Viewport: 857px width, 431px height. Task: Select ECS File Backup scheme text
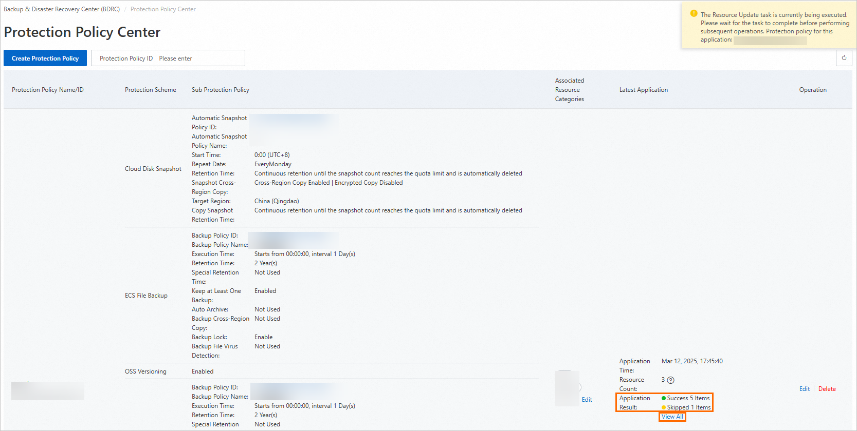(x=146, y=296)
